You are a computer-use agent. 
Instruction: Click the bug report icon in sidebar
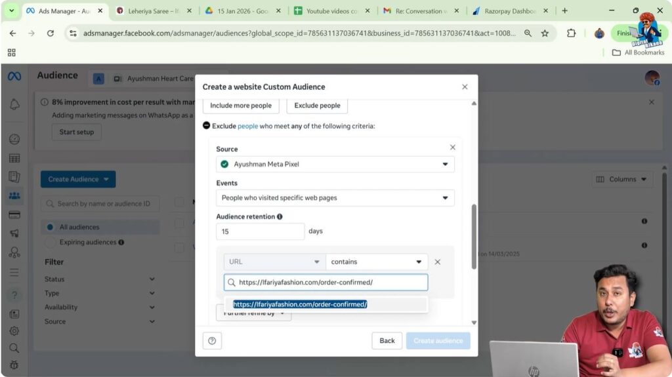point(14,365)
